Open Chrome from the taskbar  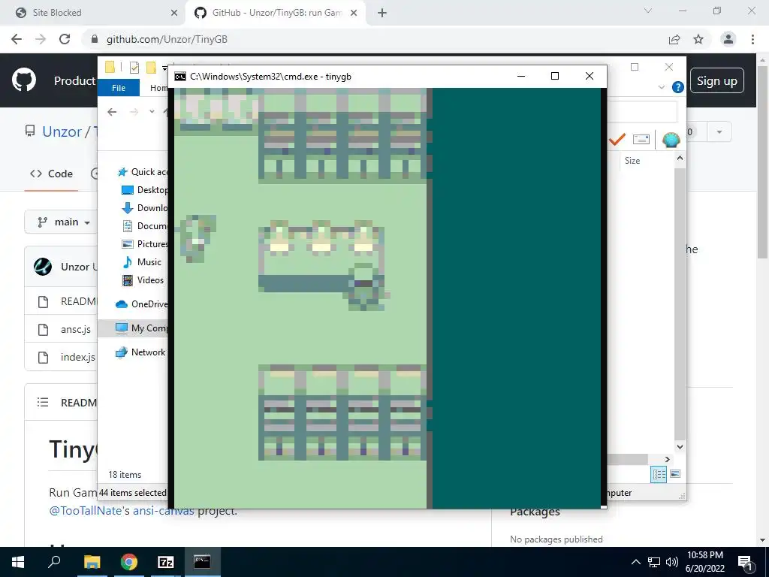tap(129, 562)
